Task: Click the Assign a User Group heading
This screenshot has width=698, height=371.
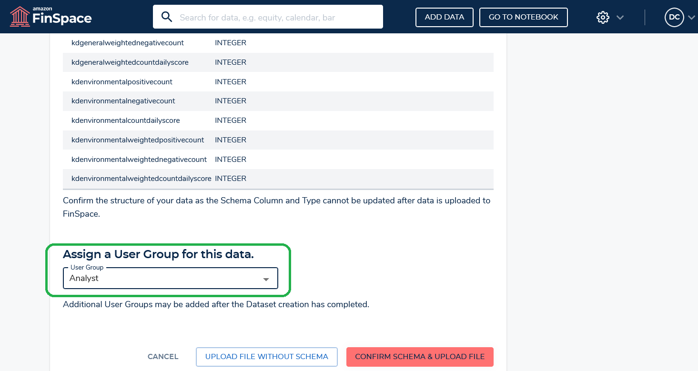Action: coord(158,254)
